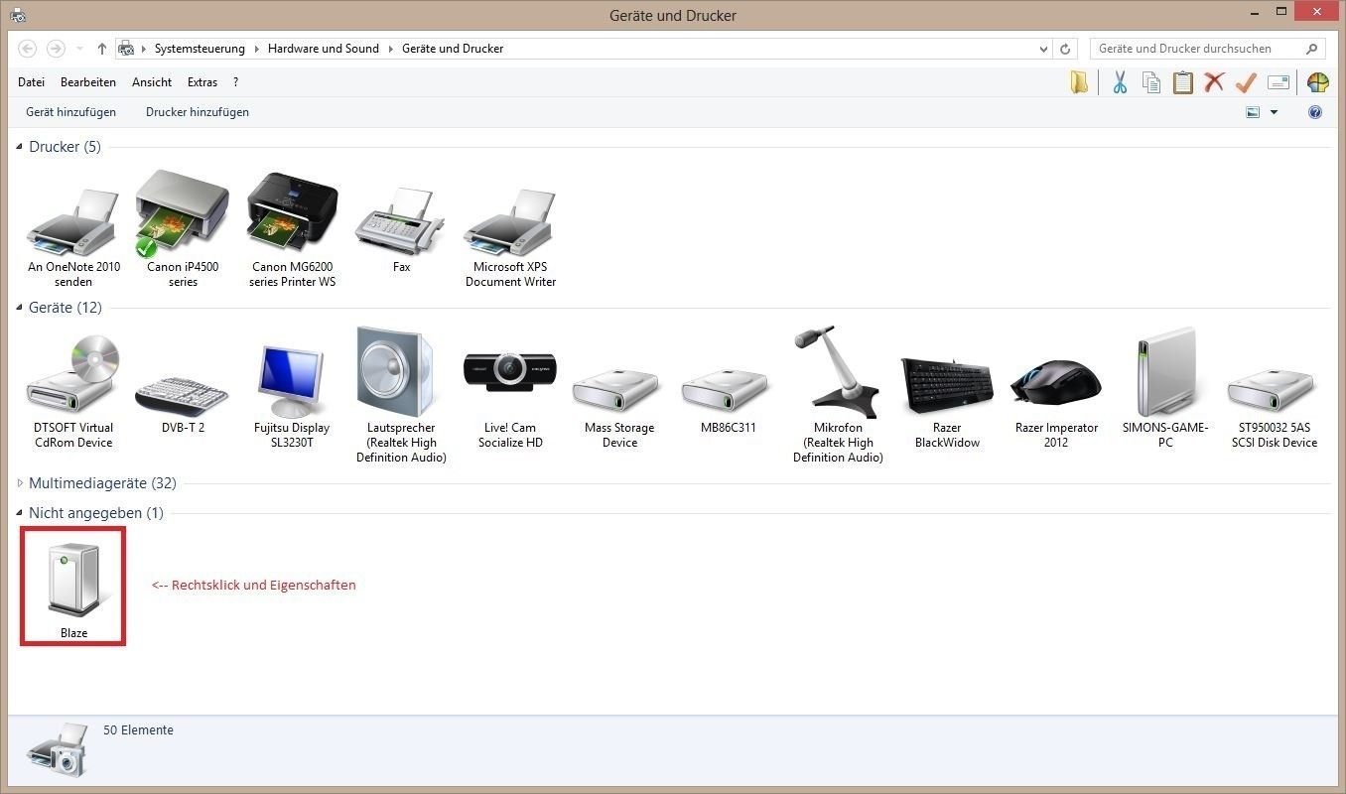Go forward with the forward arrow
The width and height of the screenshot is (1346, 794).
(x=56, y=49)
